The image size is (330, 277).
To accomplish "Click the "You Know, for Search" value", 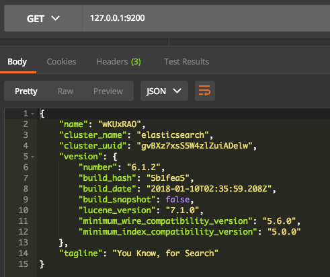I will (165, 253).
